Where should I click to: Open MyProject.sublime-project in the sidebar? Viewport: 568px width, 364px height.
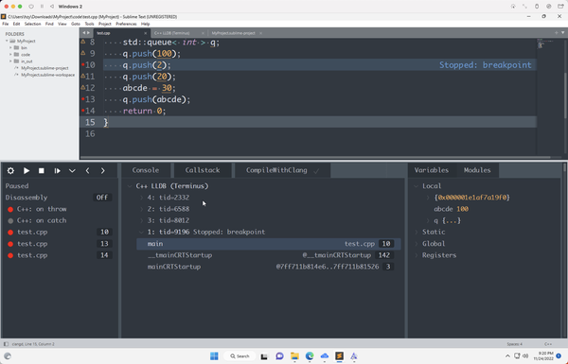44,68
